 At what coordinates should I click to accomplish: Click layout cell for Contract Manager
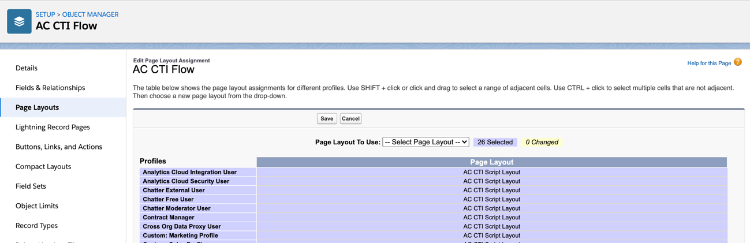click(x=492, y=218)
